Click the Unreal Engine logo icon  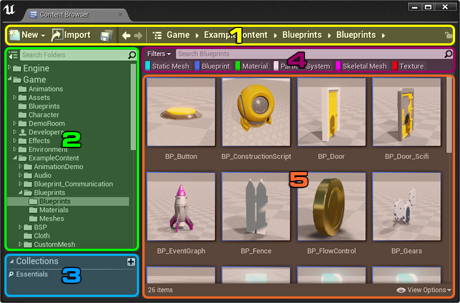9,9
